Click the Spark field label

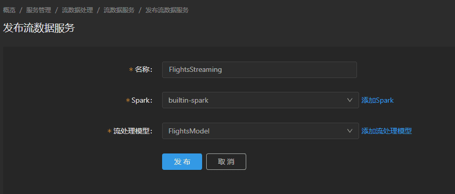click(x=142, y=100)
